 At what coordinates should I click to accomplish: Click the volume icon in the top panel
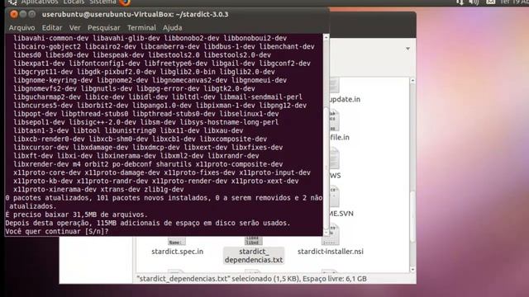474,2
